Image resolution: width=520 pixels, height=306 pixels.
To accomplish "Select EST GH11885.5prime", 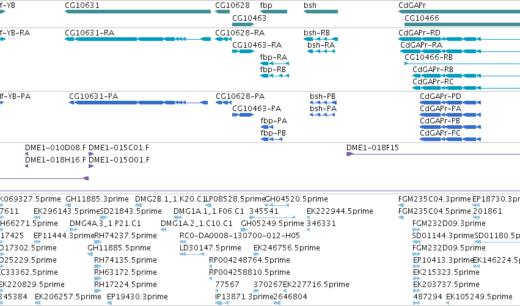I will 90,254.
